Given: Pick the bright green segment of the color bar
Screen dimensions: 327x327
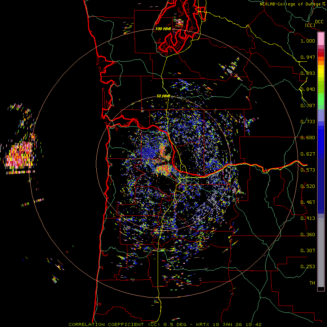Looking at the screenshot, I should click(x=321, y=99).
